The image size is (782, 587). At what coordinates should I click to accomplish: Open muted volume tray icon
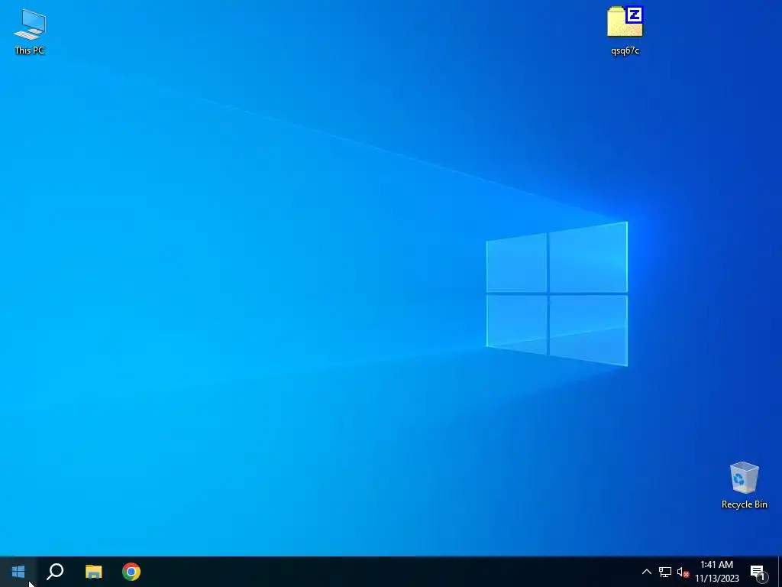683,572
